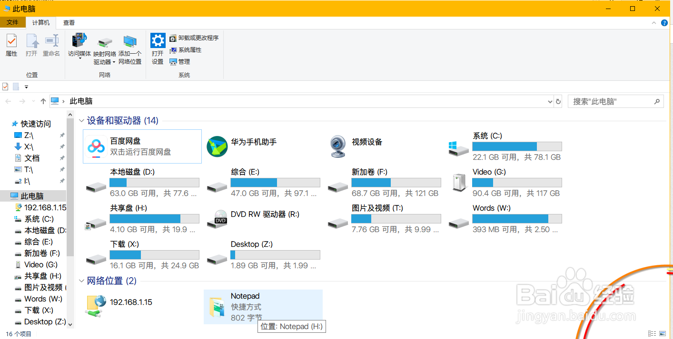Open Quick Access Toolbar customize dropdown
This screenshot has width=673, height=339.
[x=26, y=87]
